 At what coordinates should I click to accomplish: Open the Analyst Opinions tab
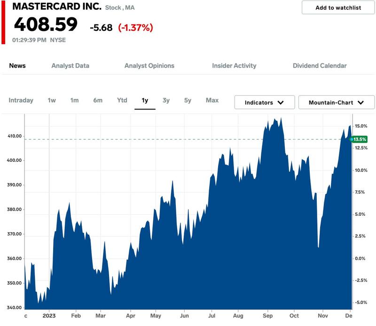(149, 66)
